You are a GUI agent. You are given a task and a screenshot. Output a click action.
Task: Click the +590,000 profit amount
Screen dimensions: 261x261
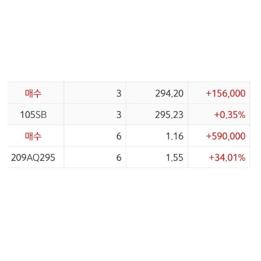(x=225, y=136)
